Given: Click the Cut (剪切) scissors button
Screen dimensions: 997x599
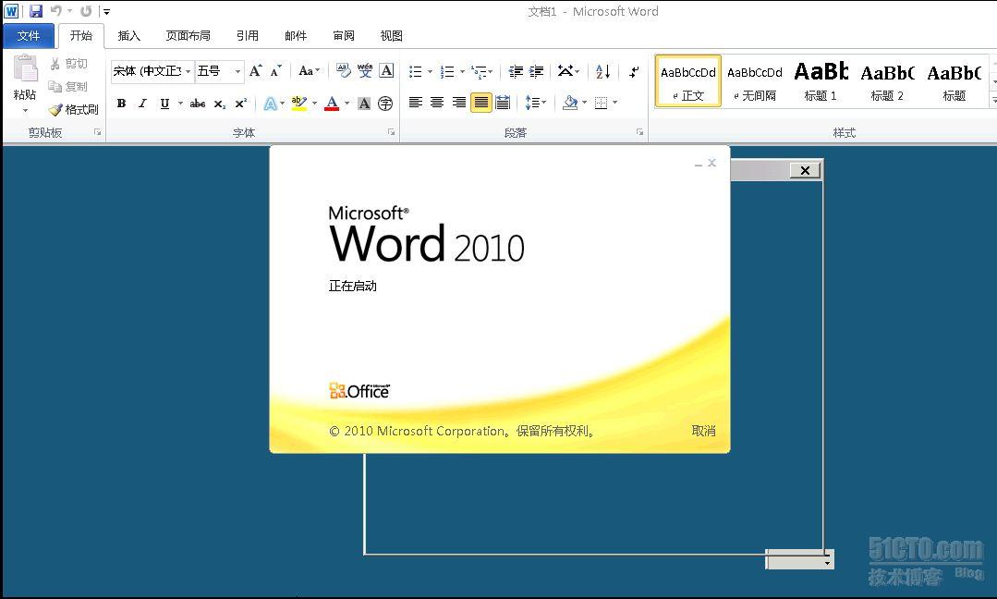Looking at the screenshot, I should [x=68, y=64].
